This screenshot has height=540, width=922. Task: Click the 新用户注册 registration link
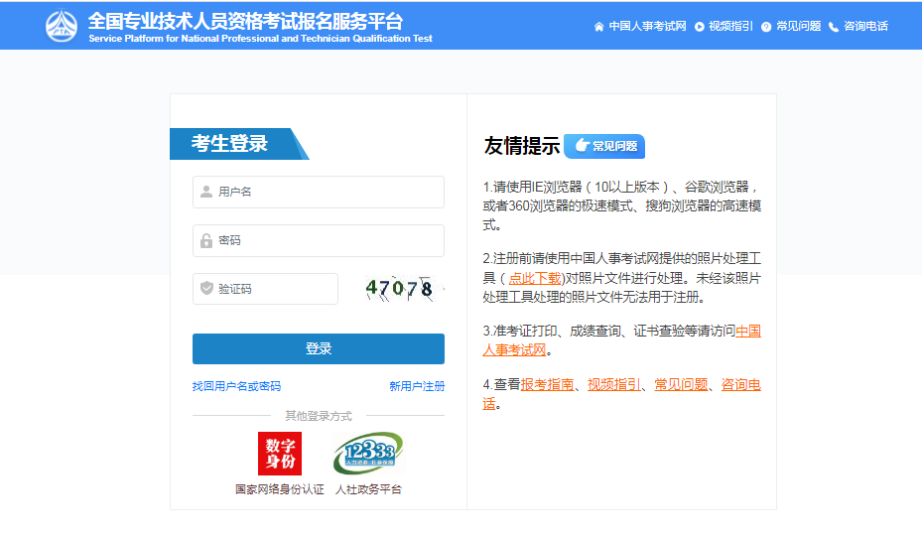(x=417, y=386)
